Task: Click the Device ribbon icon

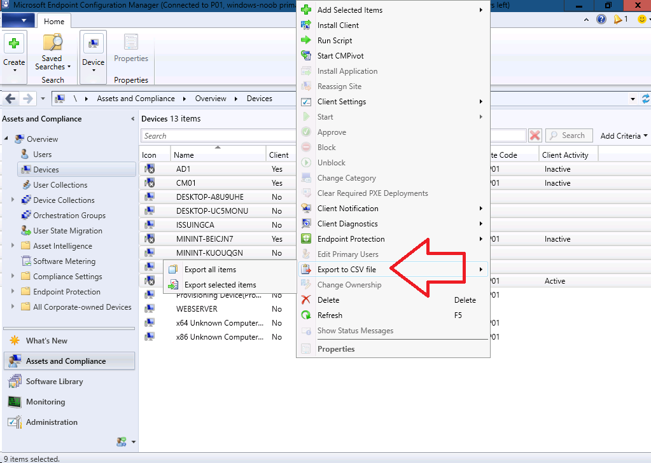Action: (x=93, y=43)
